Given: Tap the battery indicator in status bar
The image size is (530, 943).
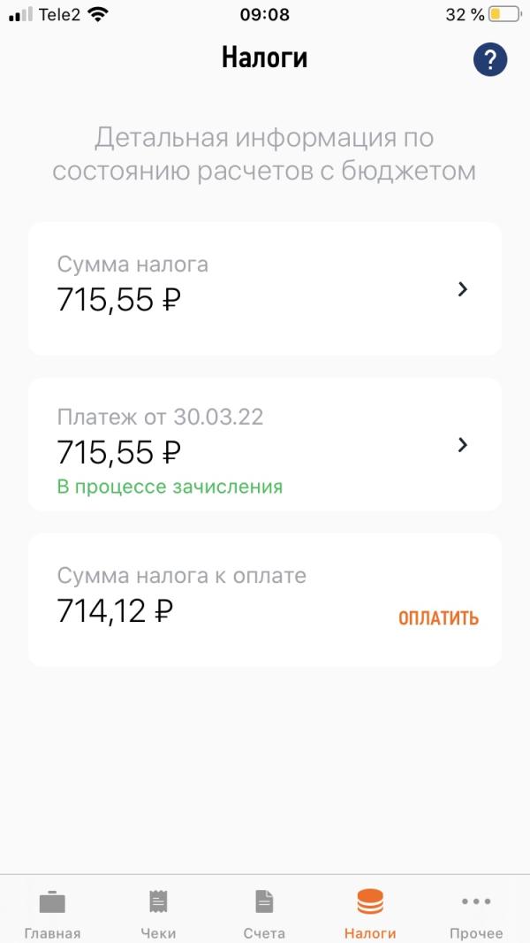Looking at the screenshot, I should click(504, 14).
